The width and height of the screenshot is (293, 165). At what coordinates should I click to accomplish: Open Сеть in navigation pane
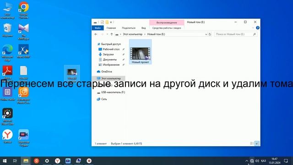(104, 99)
